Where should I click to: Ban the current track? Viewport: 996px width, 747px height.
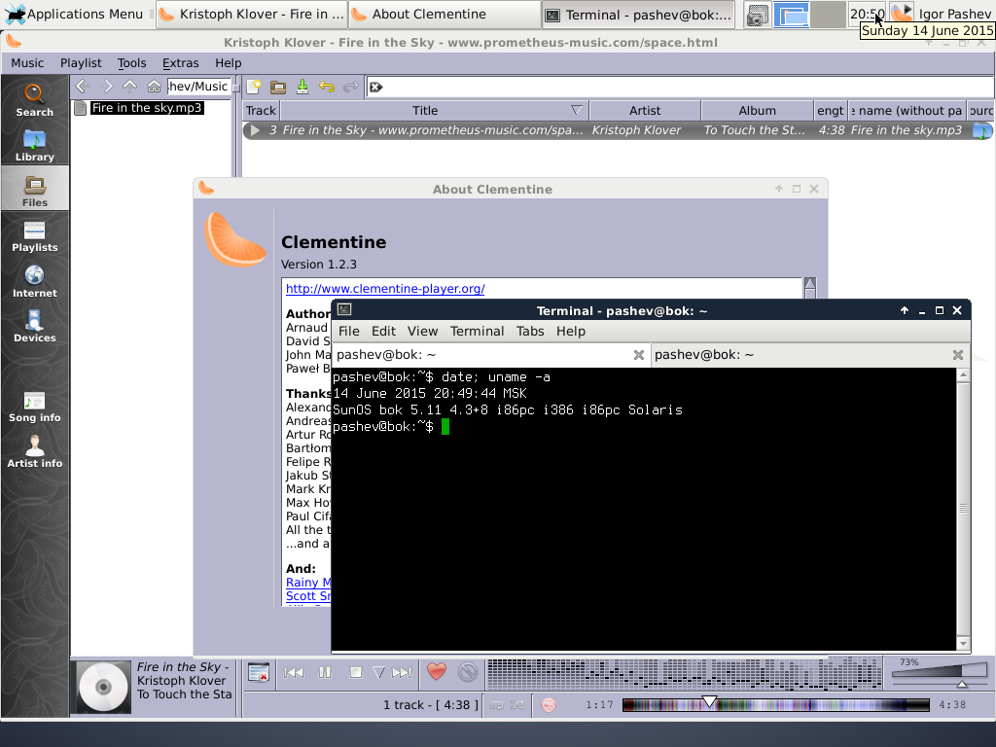[x=468, y=672]
